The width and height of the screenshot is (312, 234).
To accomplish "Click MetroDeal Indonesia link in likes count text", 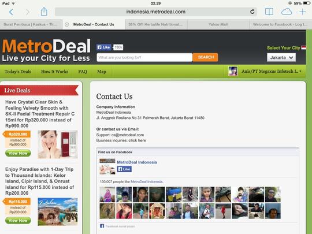I will [x=147, y=181].
